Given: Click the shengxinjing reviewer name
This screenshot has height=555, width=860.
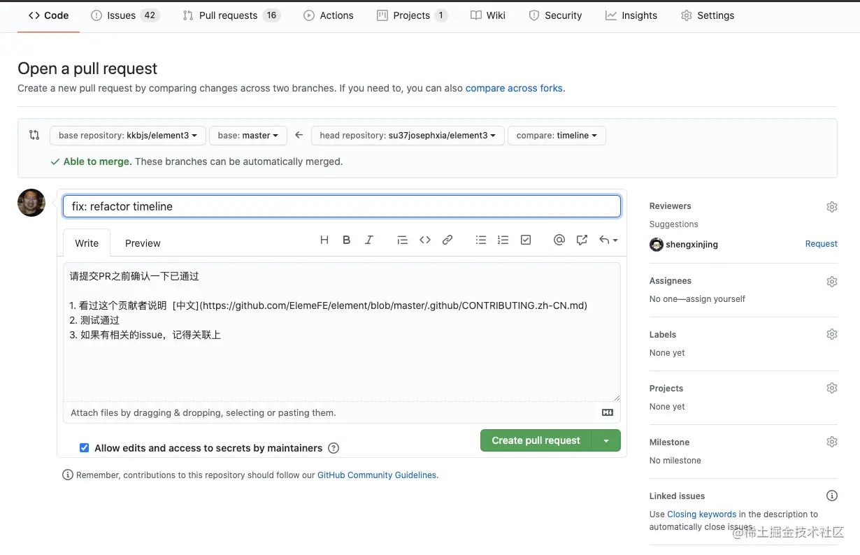Looking at the screenshot, I should pyautogui.click(x=691, y=245).
